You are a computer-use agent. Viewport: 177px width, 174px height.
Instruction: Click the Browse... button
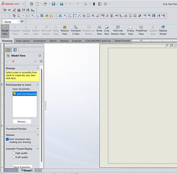click(22, 121)
